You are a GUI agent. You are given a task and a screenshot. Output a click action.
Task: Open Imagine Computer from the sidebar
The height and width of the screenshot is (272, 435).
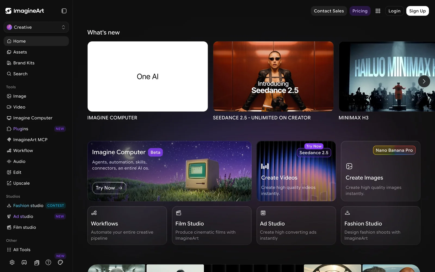(36, 118)
